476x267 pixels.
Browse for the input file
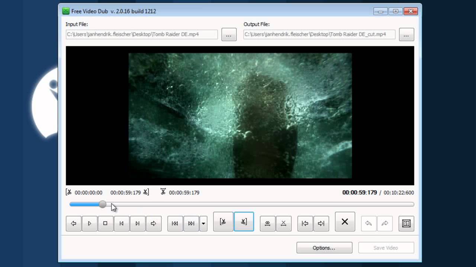click(x=229, y=34)
